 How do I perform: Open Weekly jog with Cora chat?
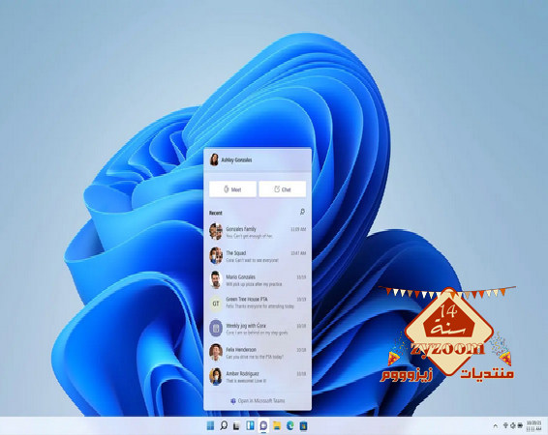pyautogui.click(x=258, y=329)
